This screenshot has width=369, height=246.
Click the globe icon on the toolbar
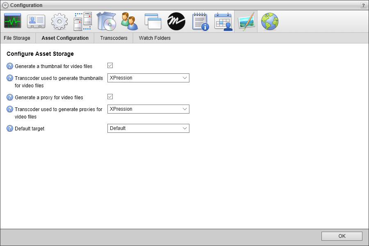pos(270,21)
